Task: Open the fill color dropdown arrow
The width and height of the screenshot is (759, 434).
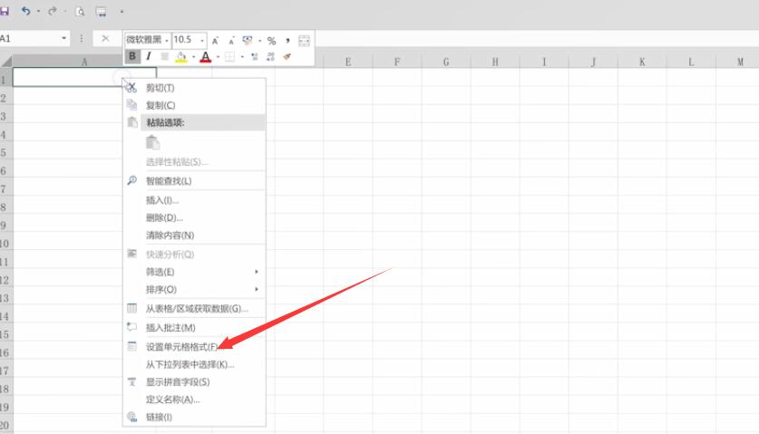Action: tap(194, 57)
